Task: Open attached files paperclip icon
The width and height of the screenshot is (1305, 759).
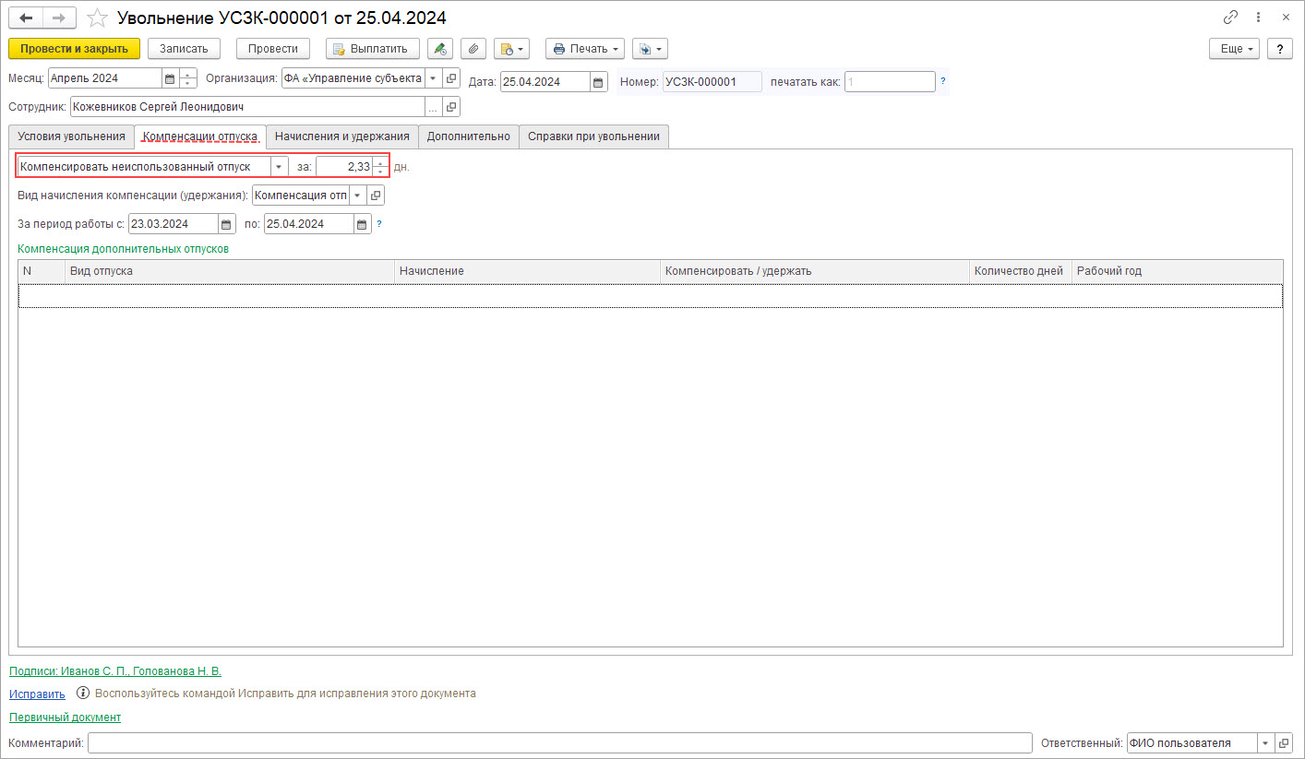Action: click(473, 49)
